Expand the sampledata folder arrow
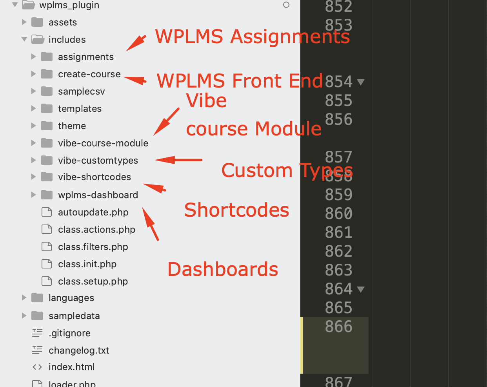The width and height of the screenshot is (487, 387). (24, 316)
